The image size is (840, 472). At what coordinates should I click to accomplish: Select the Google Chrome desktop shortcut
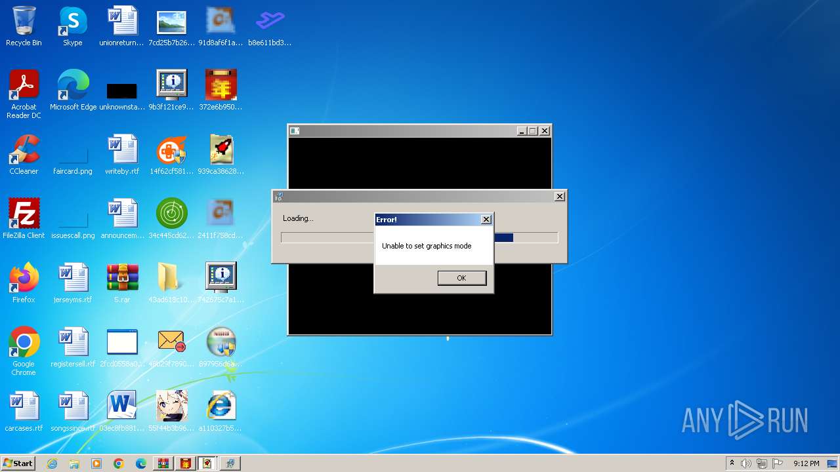[x=24, y=352]
